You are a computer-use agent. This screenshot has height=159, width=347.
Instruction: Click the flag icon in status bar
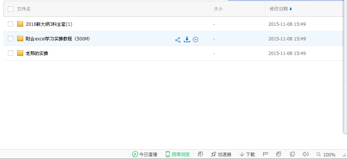click(265, 154)
